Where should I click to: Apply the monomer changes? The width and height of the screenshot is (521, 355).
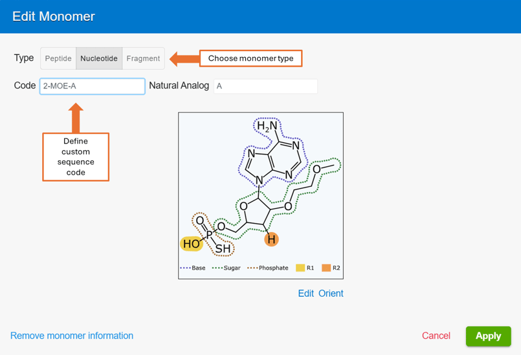(x=488, y=336)
